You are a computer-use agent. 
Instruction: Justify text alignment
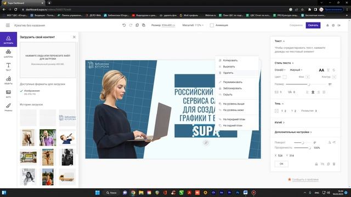coord(324,92)
